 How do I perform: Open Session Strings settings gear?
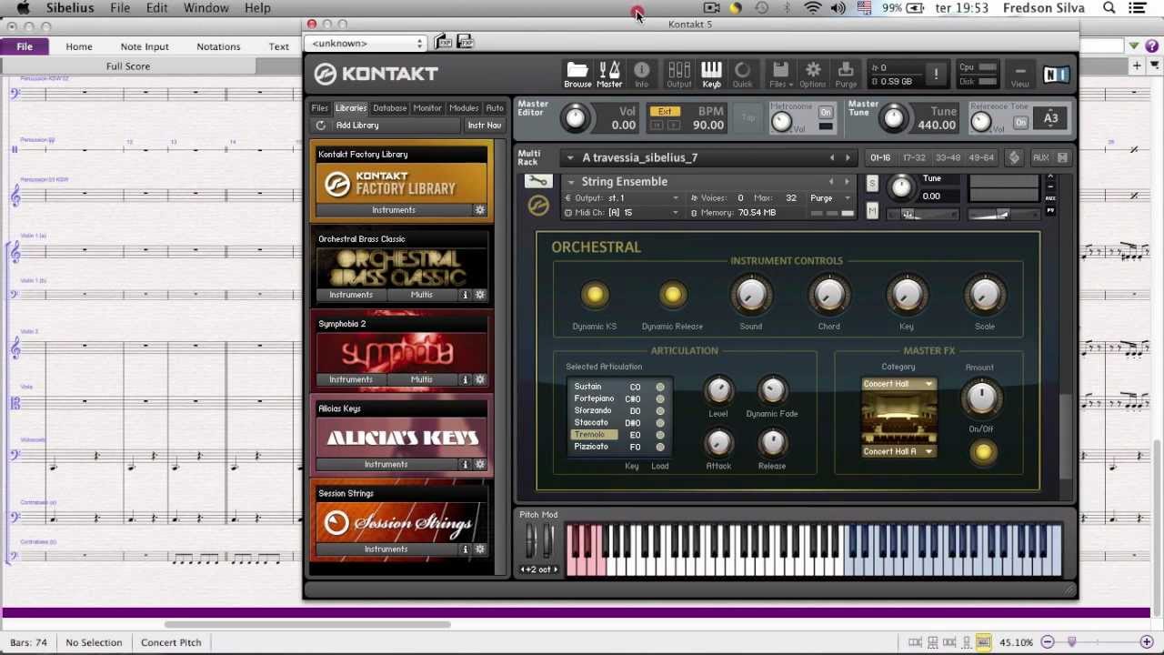(480, 549)
